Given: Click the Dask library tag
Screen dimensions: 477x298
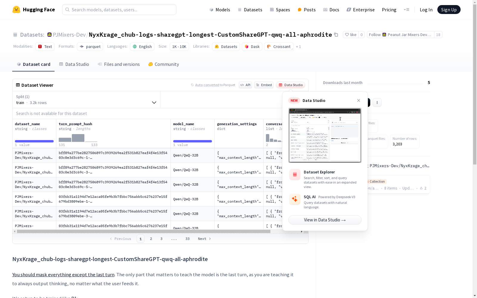Looking at the screenshot, I should coord(252,46).
